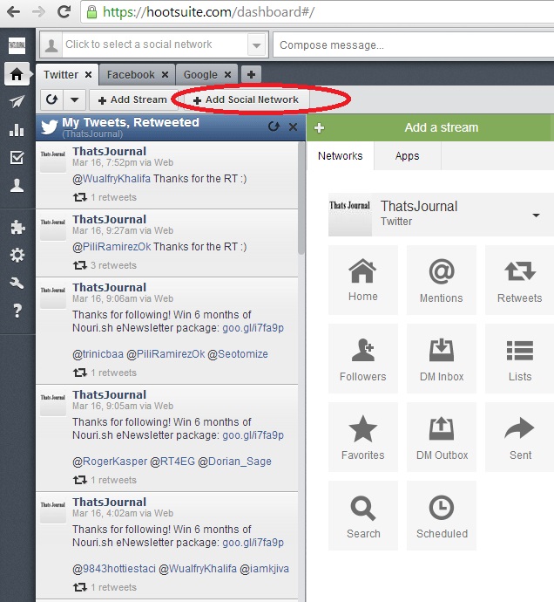This screenshot has width=554, height=602.
Task: Open the Analytics bar chart icon
Action: click(x=17, y=130)
